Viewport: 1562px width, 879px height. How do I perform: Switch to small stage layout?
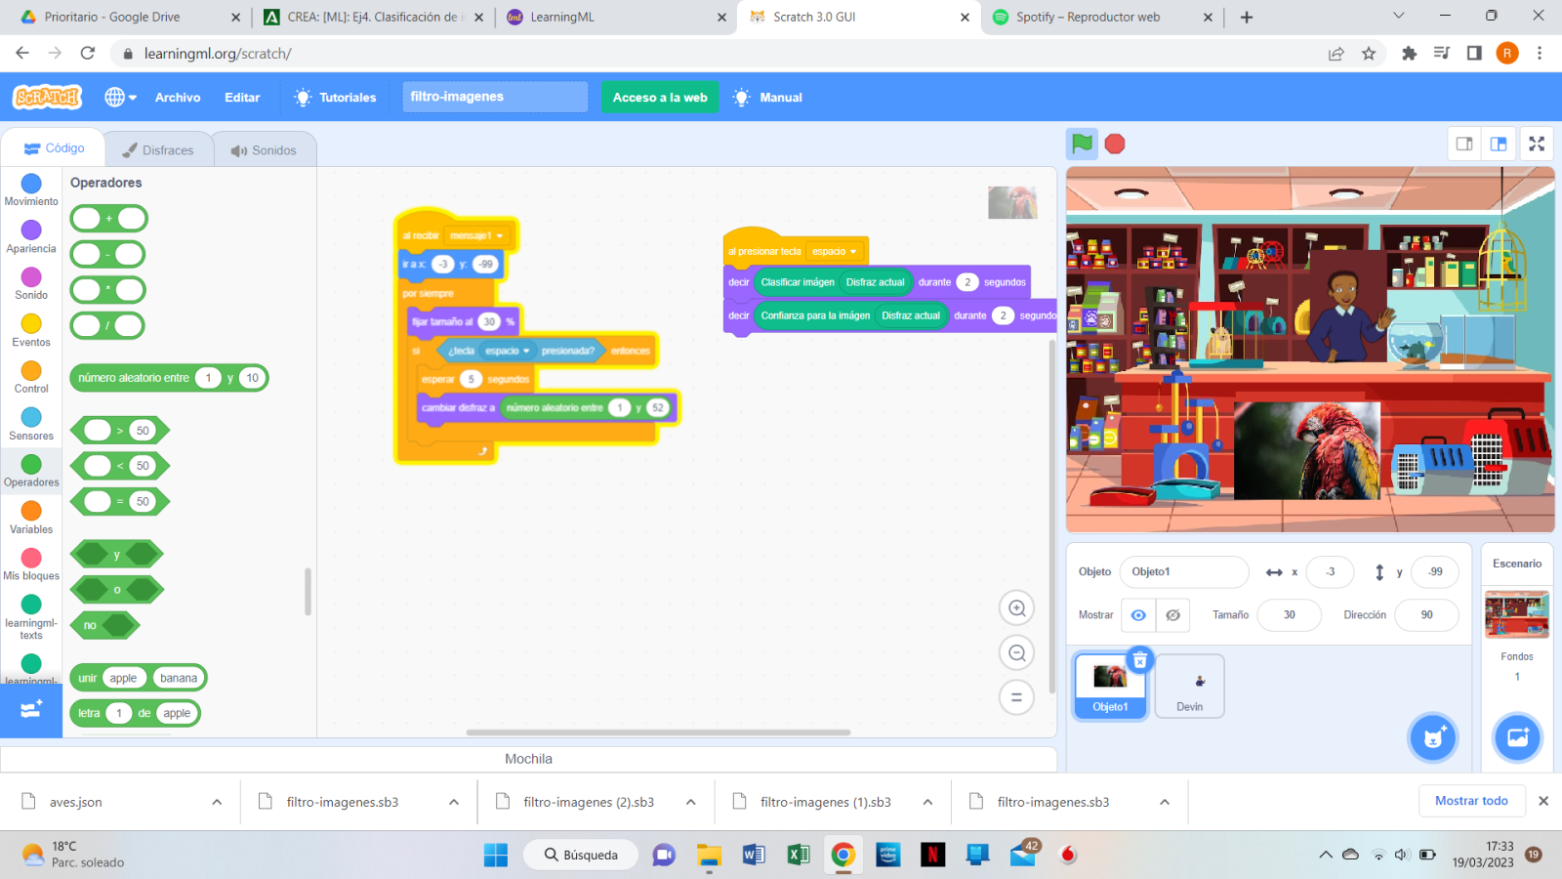(1464, 144)
